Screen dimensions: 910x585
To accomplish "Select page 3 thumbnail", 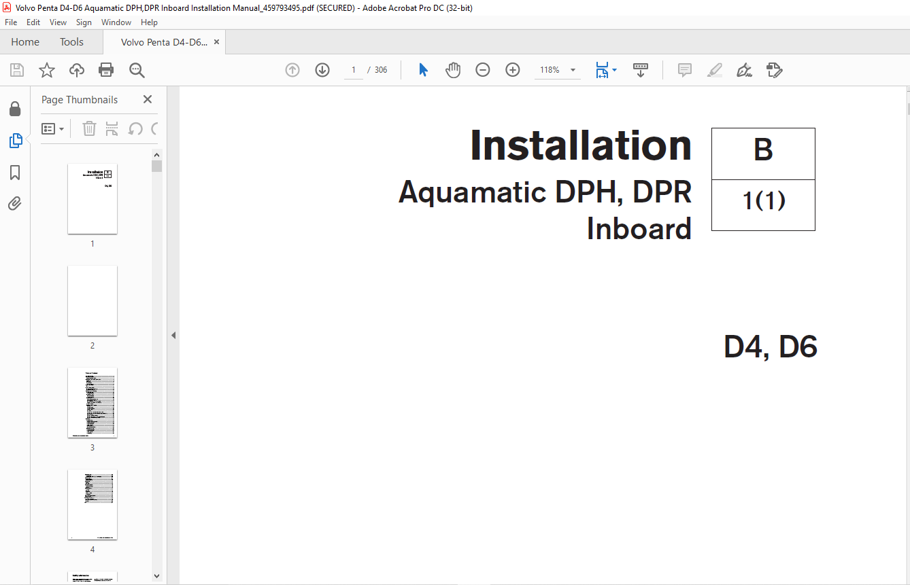I will [92, 402].
